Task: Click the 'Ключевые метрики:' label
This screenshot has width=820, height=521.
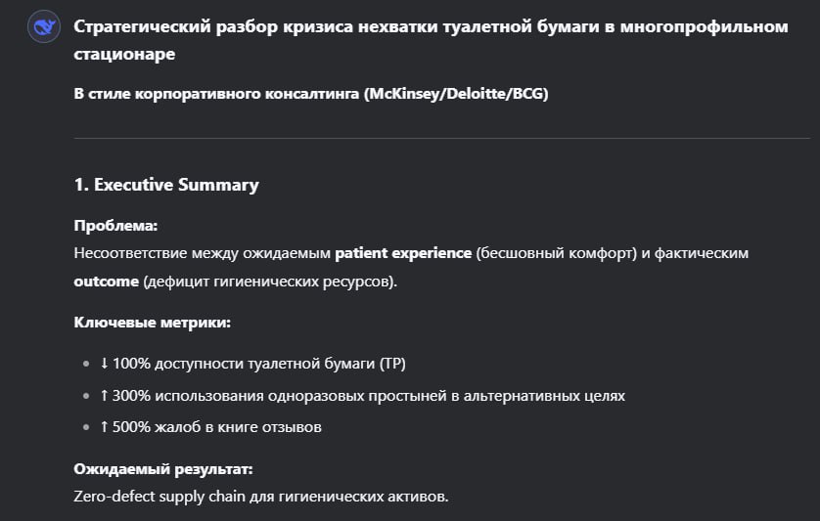Action: 153,322
